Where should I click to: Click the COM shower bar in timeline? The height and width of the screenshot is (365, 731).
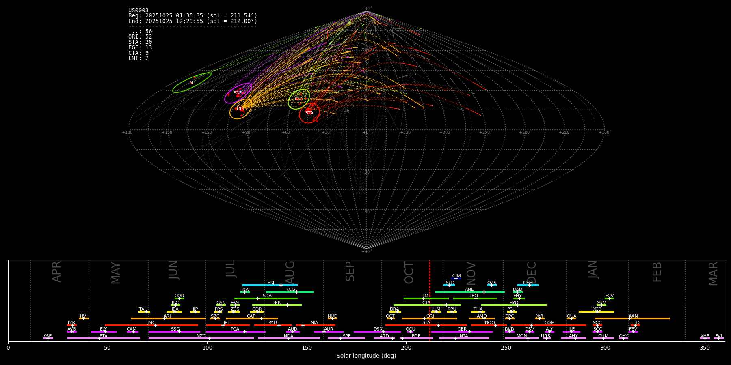549,325
